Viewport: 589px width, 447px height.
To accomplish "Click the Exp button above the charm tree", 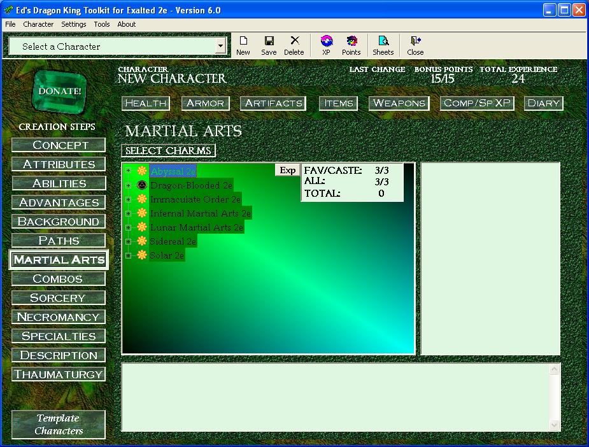I will coord(288,171).
